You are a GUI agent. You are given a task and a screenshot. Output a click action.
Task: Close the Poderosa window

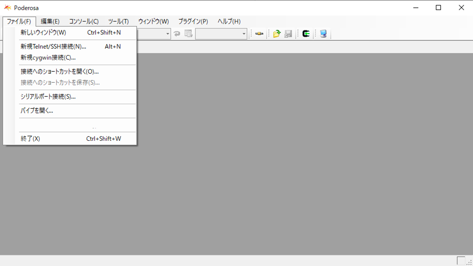(x=461, y=8)
